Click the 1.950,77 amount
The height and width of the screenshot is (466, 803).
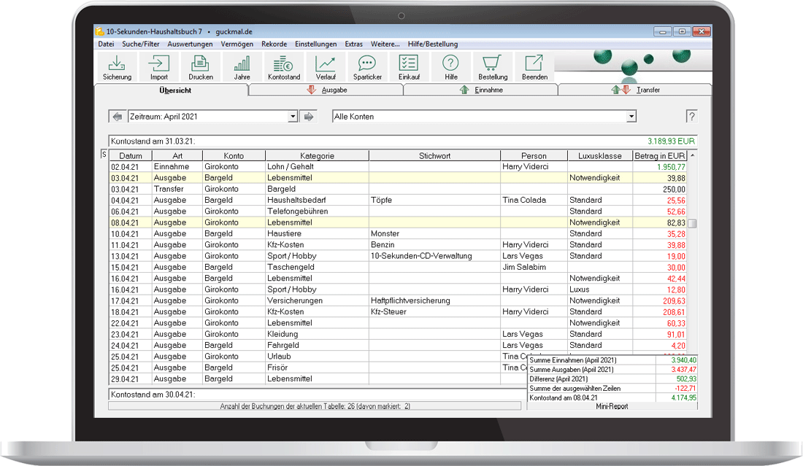[670, 167]
